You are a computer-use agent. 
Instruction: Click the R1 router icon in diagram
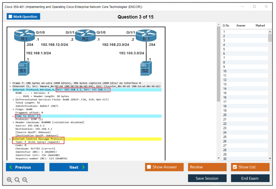point(24,35)
